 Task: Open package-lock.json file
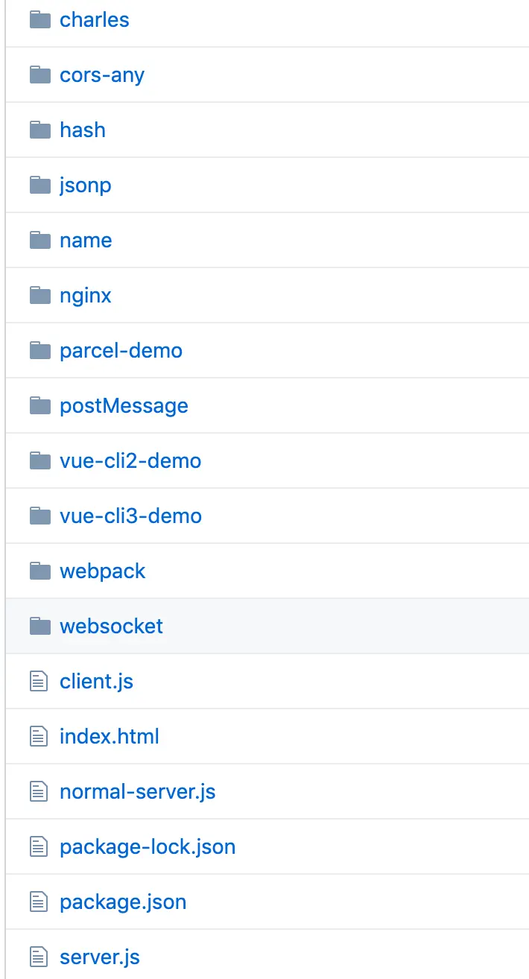pyautogui.click(x=148, y=846)
